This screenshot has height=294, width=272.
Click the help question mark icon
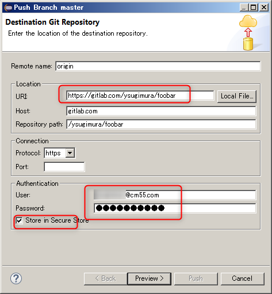pos(16,278)
